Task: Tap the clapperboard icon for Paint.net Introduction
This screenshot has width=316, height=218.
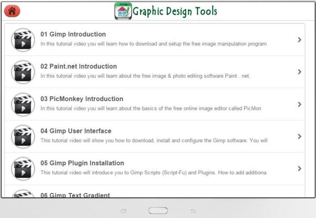Action: (x=23, y=72)
